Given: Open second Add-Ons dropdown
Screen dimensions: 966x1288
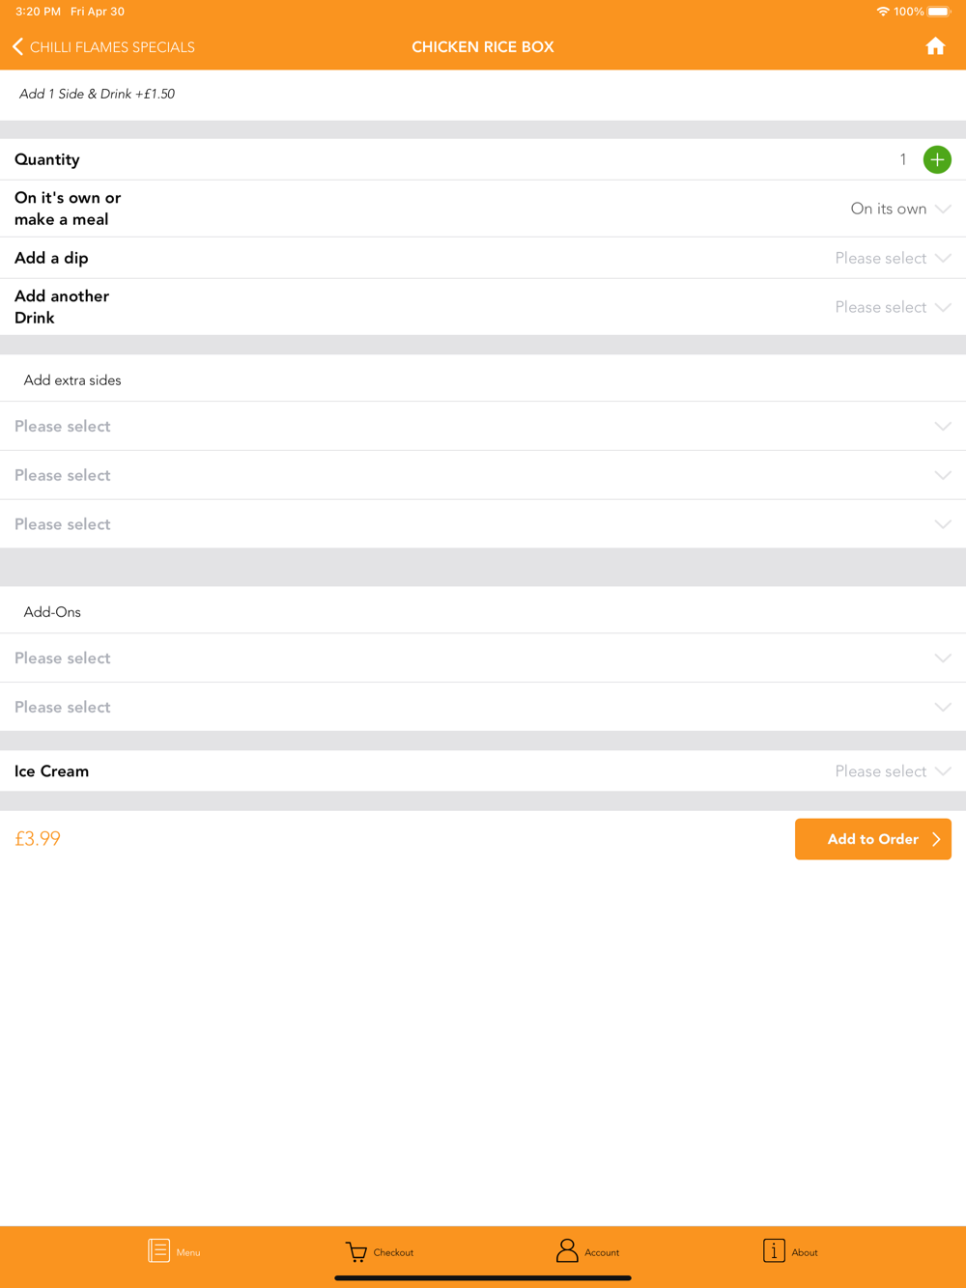Looking at the screenshot, I should pyautogui.click(x=483, y=707).
